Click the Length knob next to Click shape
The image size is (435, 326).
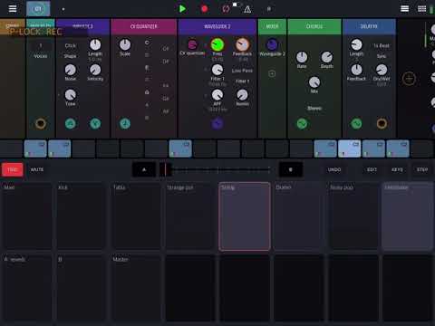tap(95, 44)
